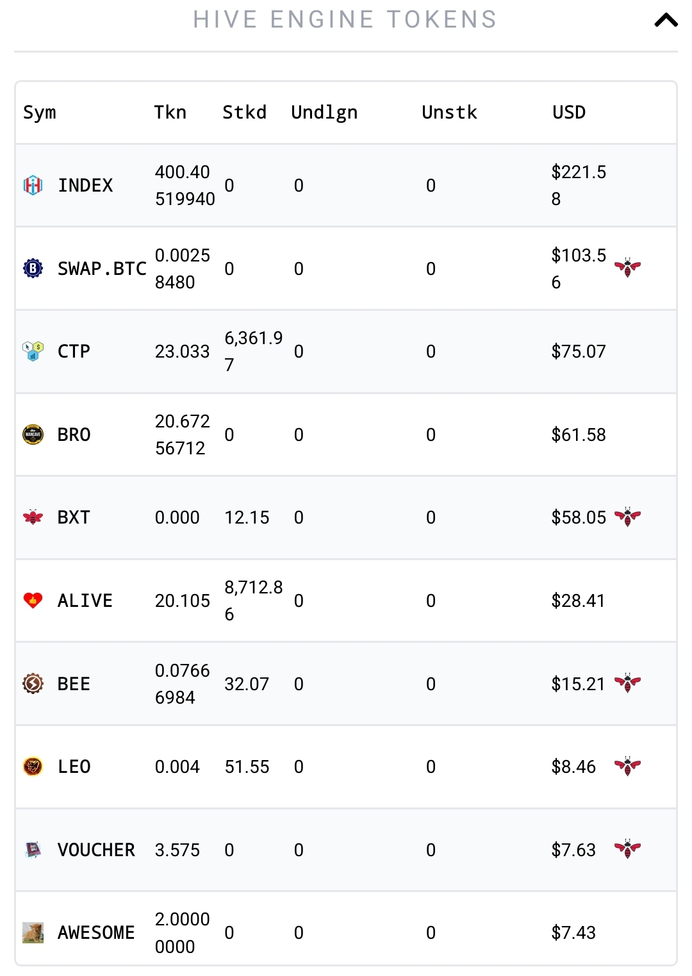Click bee icon beside VOUCHER $7.63
The height and width of the screenshot is (976, 692).
click(x=628, y=849)
